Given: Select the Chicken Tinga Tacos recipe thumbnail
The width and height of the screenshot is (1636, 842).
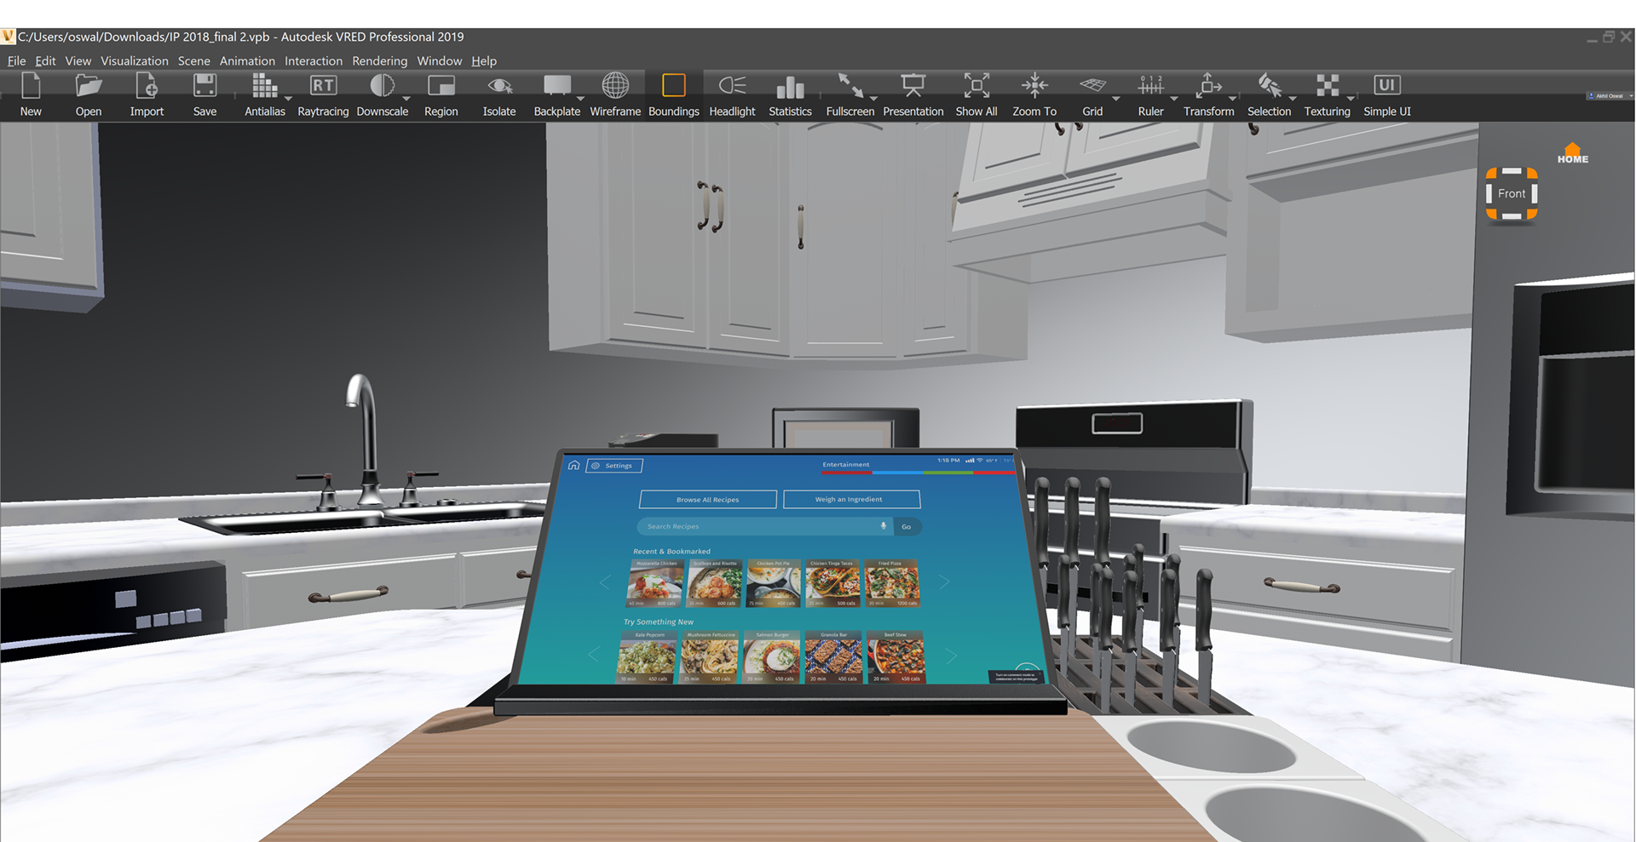Looking at the screenshot, I should pyautogui.click(x=832, y=583).
